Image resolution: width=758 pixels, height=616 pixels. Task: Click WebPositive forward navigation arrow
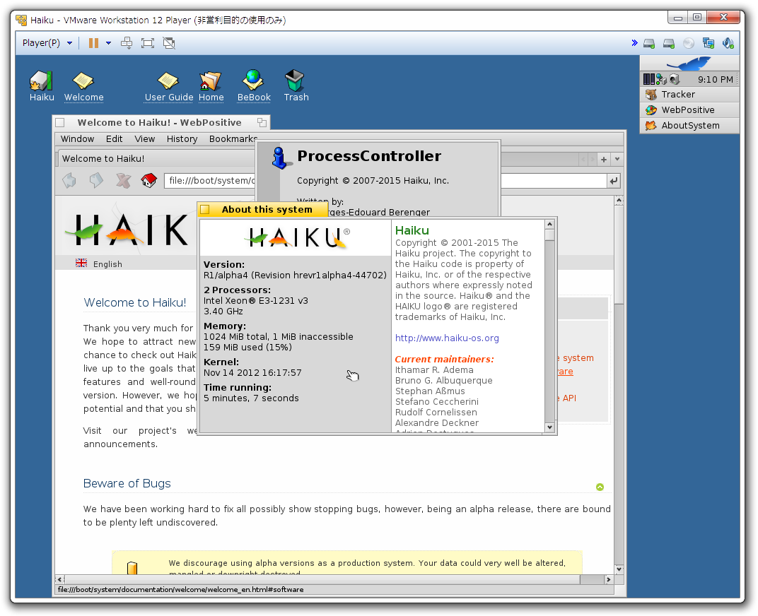click(96, 181)
